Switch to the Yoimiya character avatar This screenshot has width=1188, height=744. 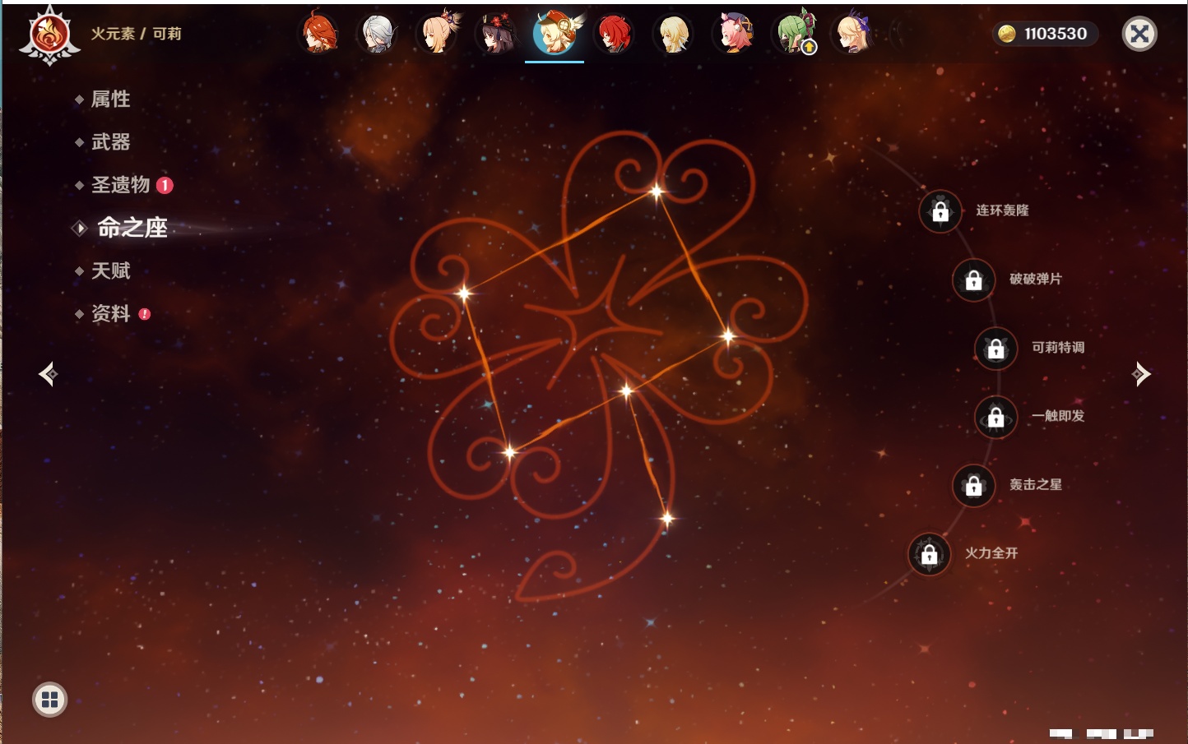point(438,34)
